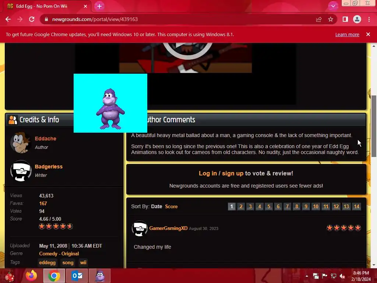
Task: Open the Windows Start button
Action: tap(10, 276)
